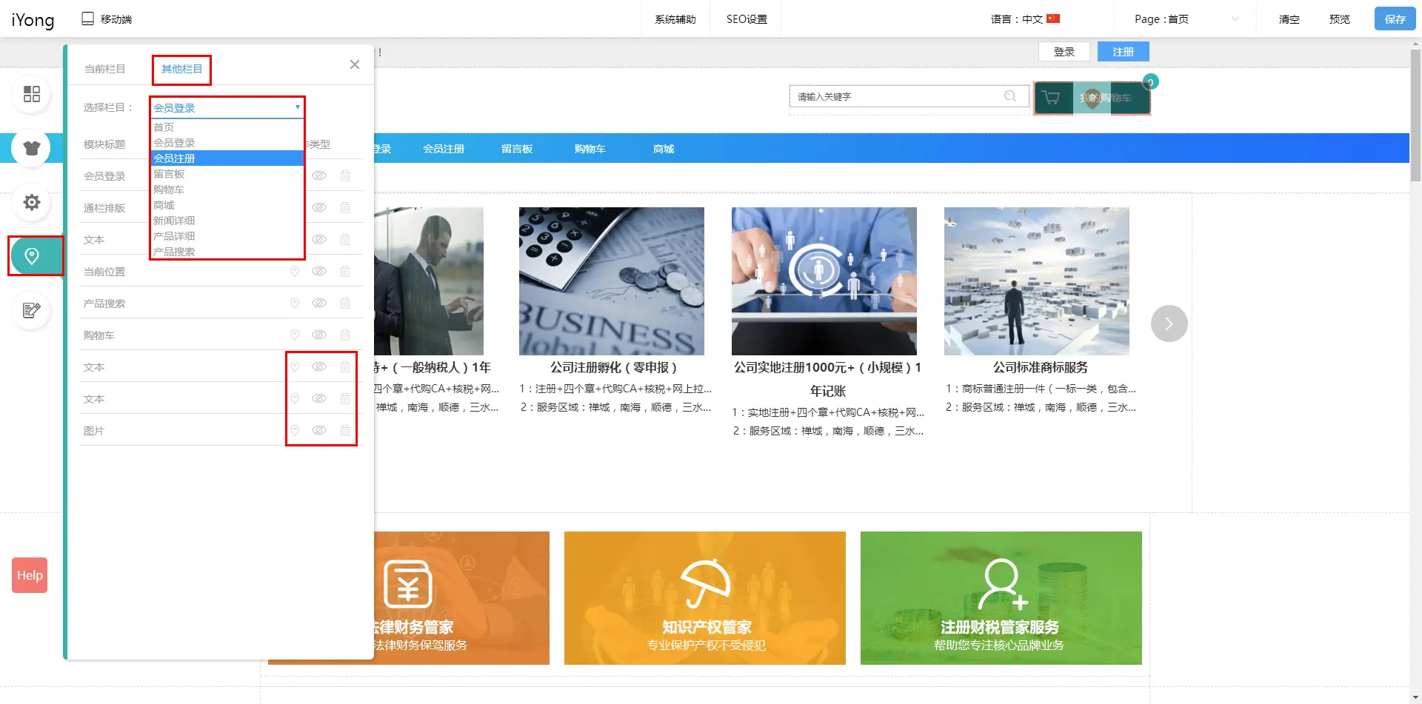This screenshot has width=1422, height=704.
Task: Click the keyword search input field
Action: 896,97
